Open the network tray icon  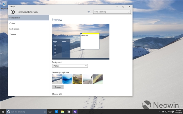[166, 112]
